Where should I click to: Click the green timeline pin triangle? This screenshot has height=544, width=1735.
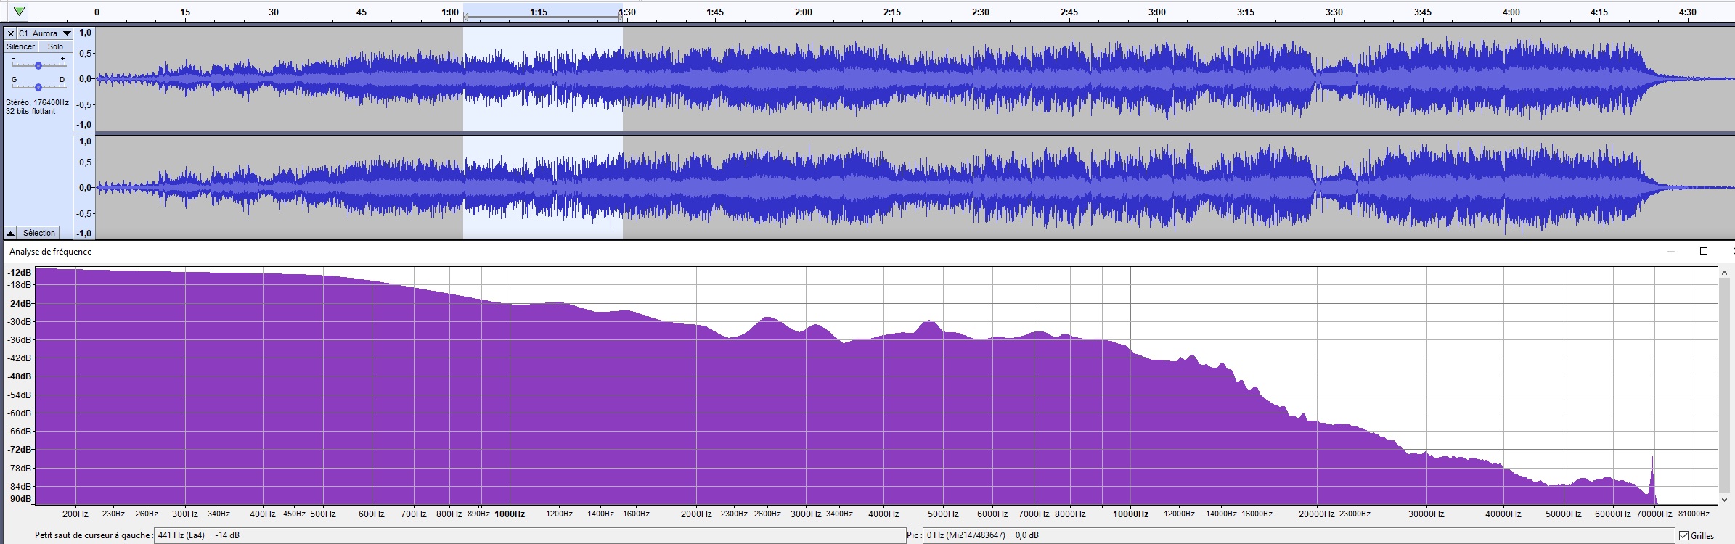coord(19,11)
